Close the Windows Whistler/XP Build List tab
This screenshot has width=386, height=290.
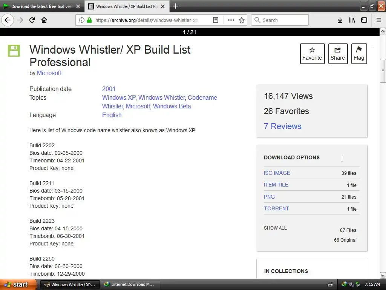coord(163,6)
